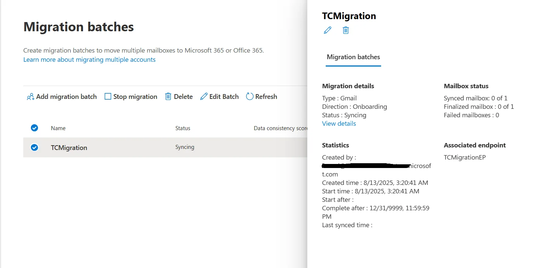Click the Stop migration button label
560x268 pixels.
(135, 97)
